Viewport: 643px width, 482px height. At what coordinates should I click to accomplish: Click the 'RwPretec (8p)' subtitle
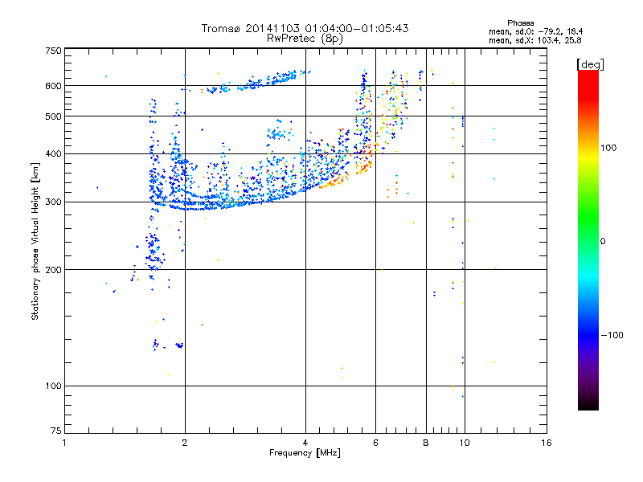pyautogui.click(x=305, y=39)
